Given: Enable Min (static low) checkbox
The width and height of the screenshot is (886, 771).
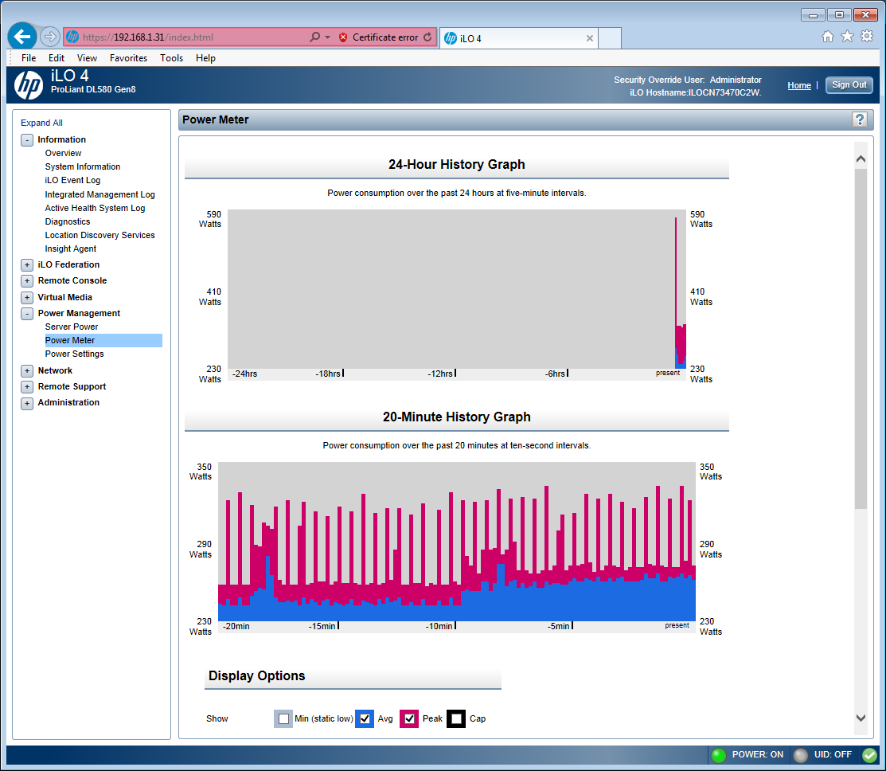Looking at the screenshot, I should pyautogui.click(x=283, y=718).
